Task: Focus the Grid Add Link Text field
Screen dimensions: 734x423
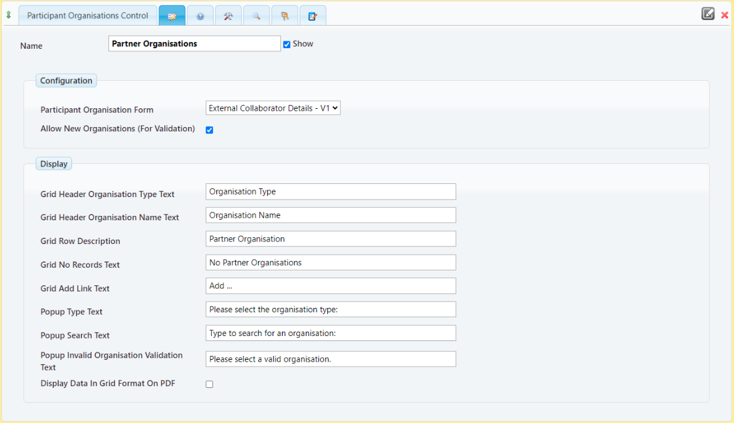Action: [330, 286]
